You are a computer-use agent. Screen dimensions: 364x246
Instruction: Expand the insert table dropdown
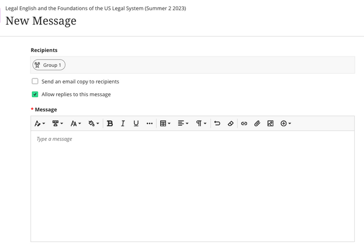coord(165,124)
